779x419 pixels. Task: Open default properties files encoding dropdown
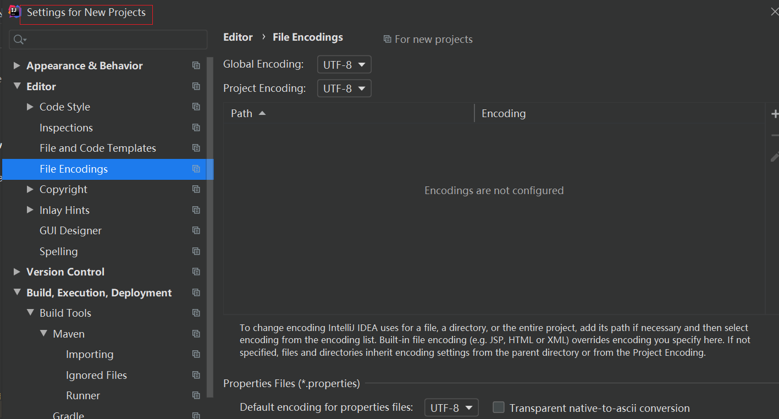tap(451, 408)
